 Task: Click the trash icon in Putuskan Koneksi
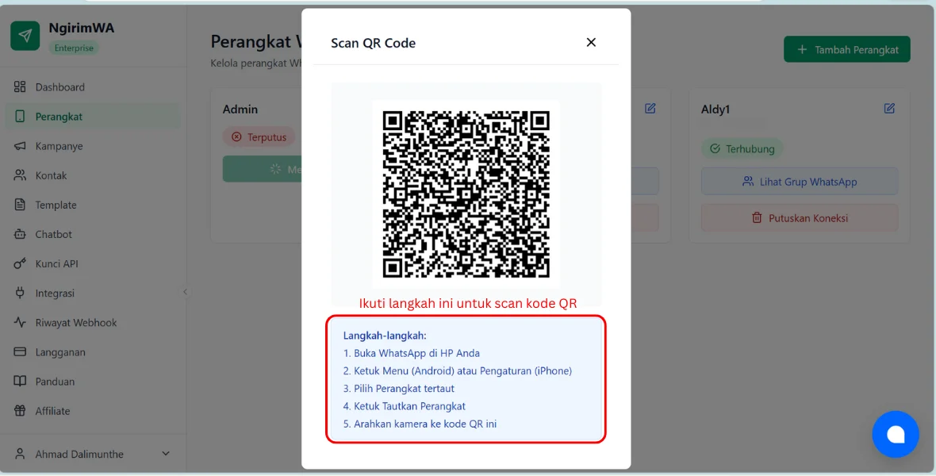tap(757, 218)
